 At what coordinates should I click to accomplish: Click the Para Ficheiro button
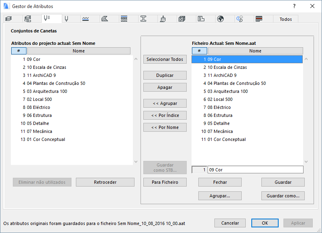click(x=165, y=182)
